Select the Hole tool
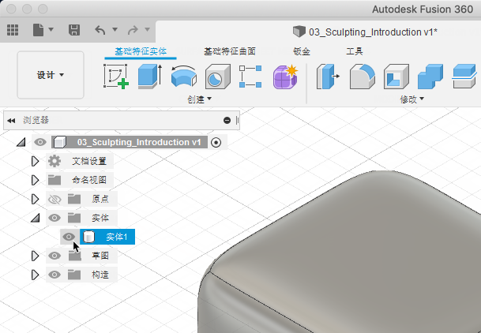The width and height of the screenshot is (481, 333). [x=218, y=77]
